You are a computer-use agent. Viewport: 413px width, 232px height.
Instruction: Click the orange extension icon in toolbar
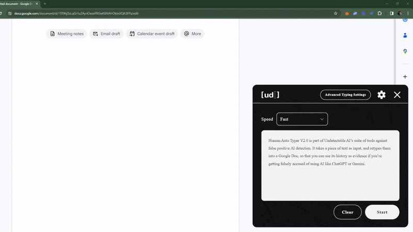point(347,13)
